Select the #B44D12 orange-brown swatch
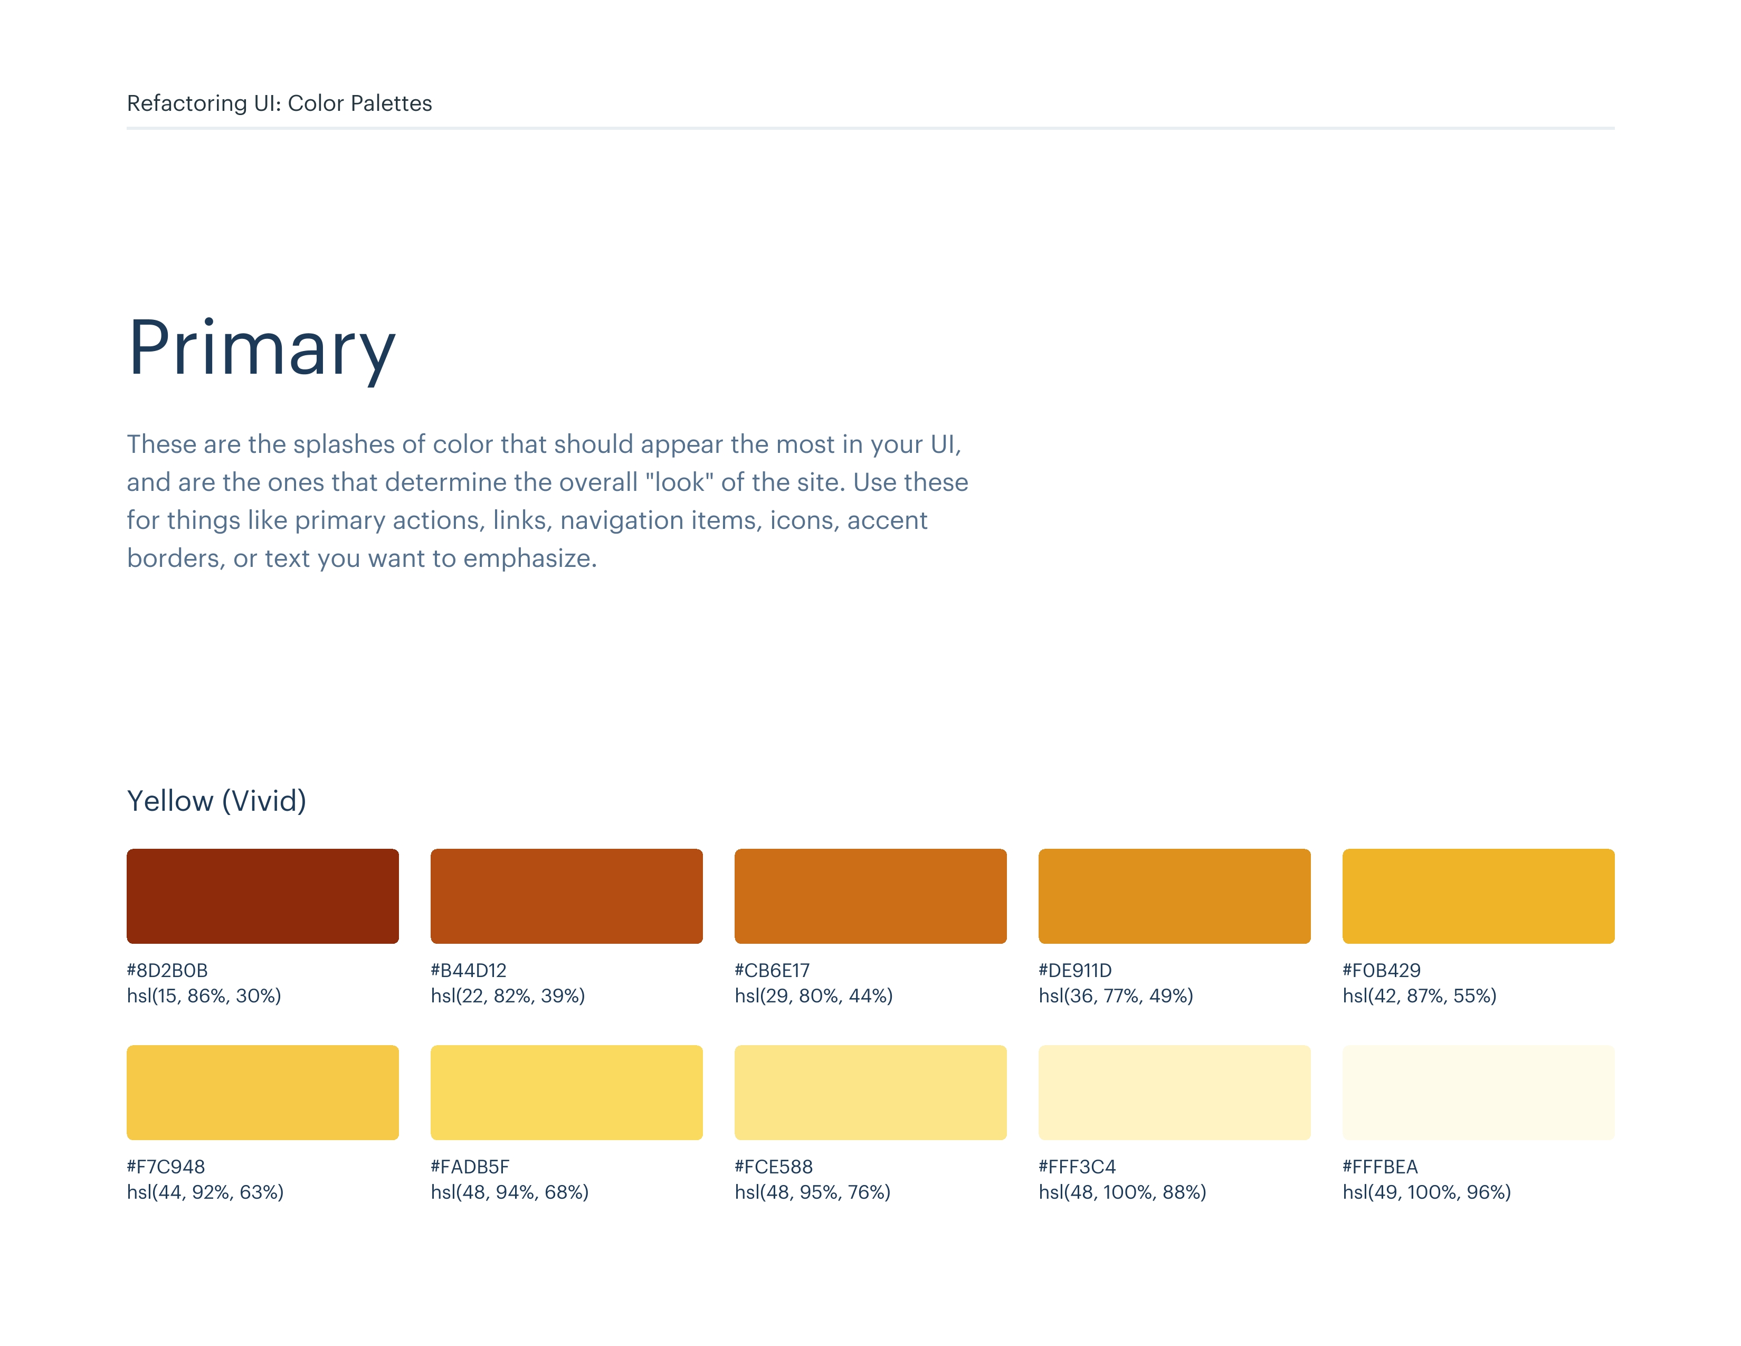The image size is (1741, 1346). pyautogui.click(x=566, y=895)
